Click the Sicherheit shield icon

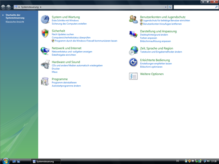[45, 33]
